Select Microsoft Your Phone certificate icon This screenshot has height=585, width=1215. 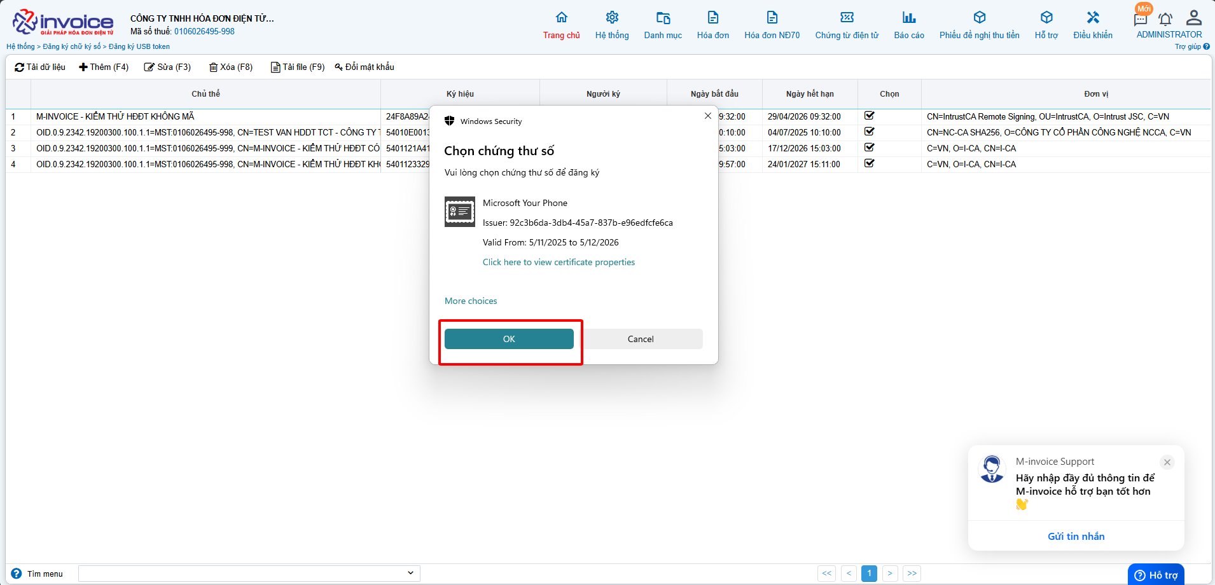click(x=460, y=212)
